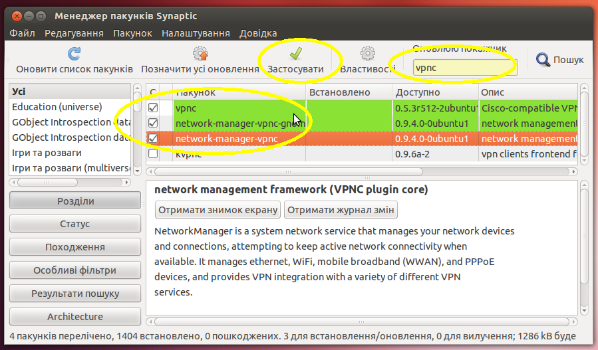This screenshot has height=350, width=598.
Task: Click the Reload package list icon
Action: click(74, 54)
